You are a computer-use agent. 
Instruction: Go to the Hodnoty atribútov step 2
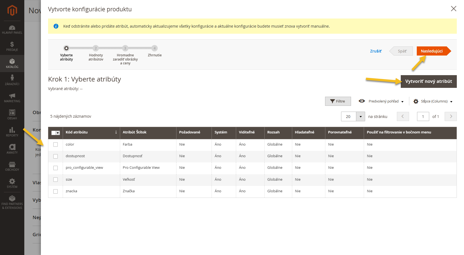[x=96, y=48]
